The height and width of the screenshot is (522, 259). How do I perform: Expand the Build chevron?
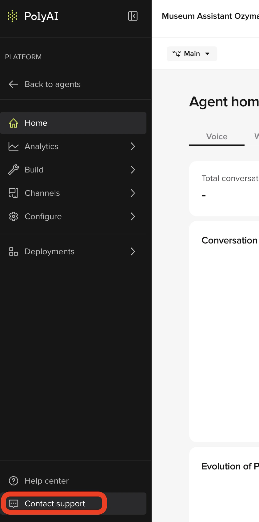coord(133,170)
